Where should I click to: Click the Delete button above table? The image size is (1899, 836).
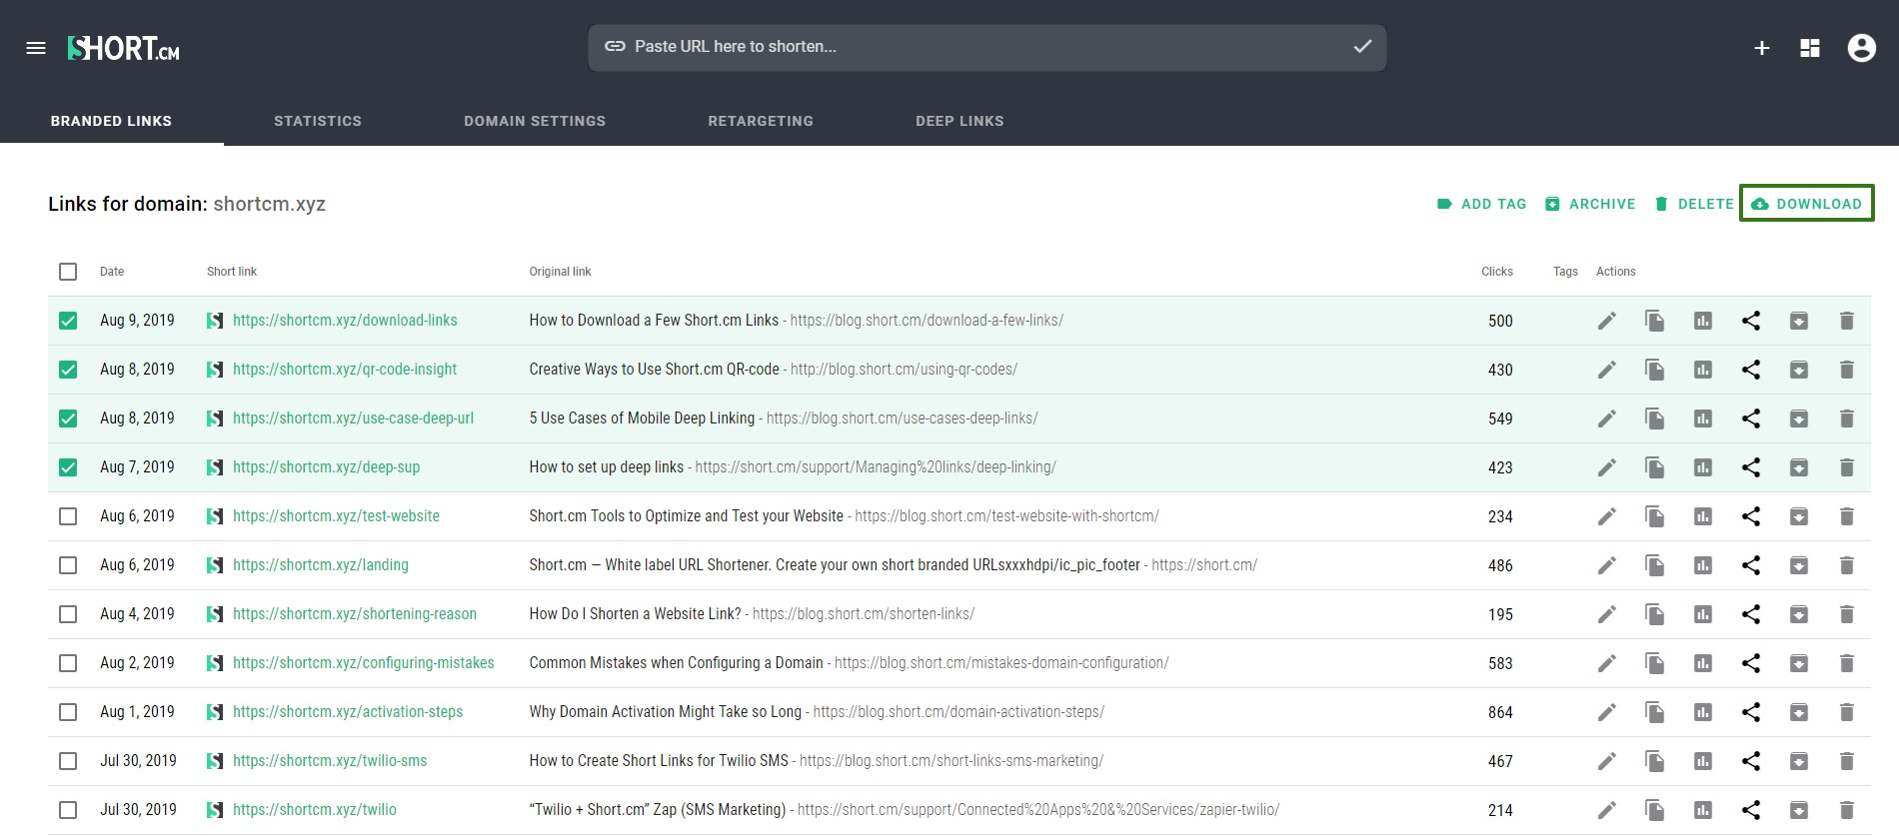pos(1694,204)
